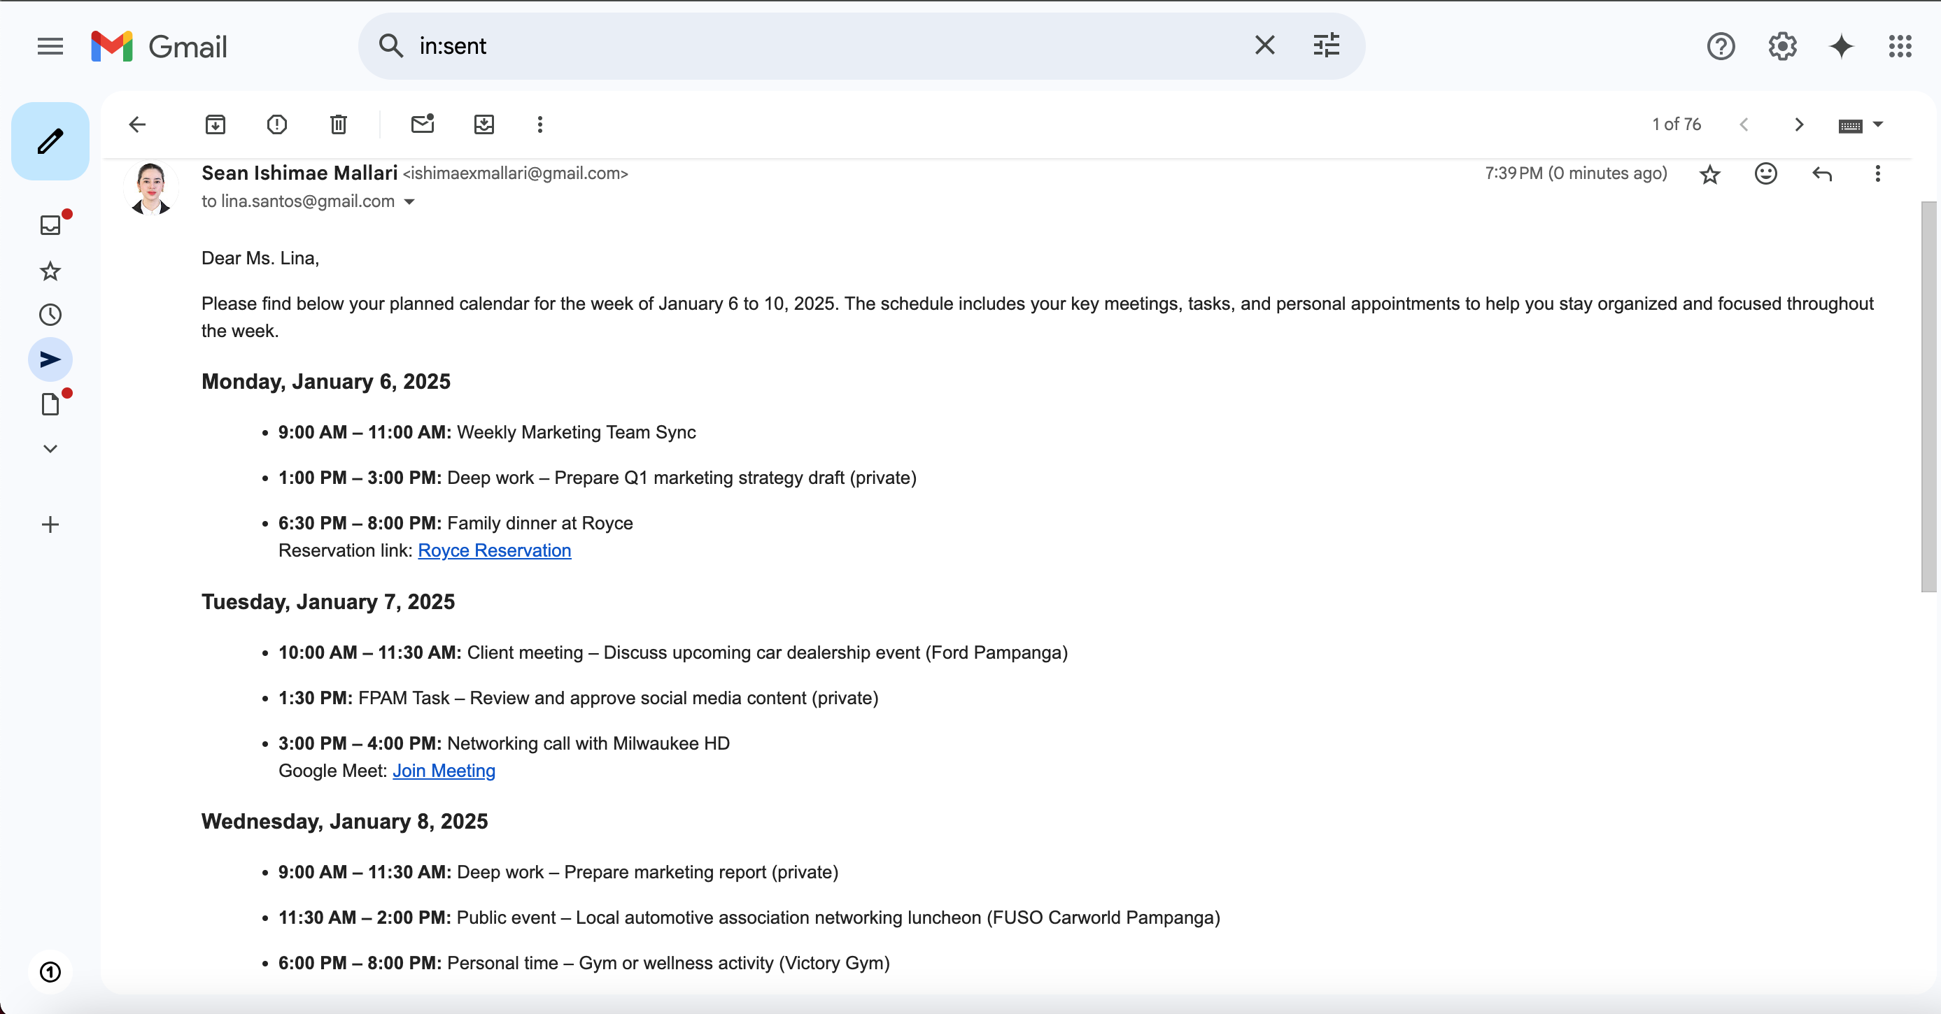1941x1014 pixels.
Task: Open the Inbox in sidebar
Action: pos(50,225)
